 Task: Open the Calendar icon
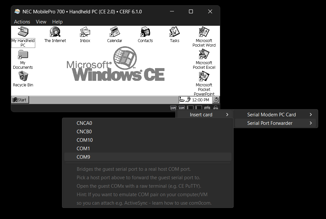(x=115, y=32)
